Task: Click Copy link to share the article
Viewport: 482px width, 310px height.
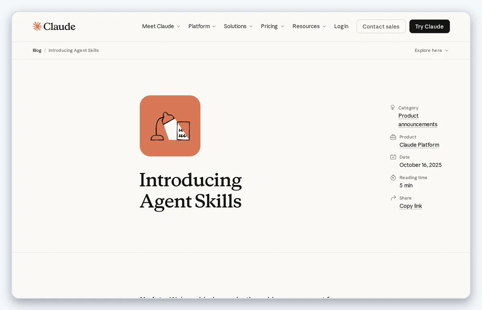Action: click(411, 206)
